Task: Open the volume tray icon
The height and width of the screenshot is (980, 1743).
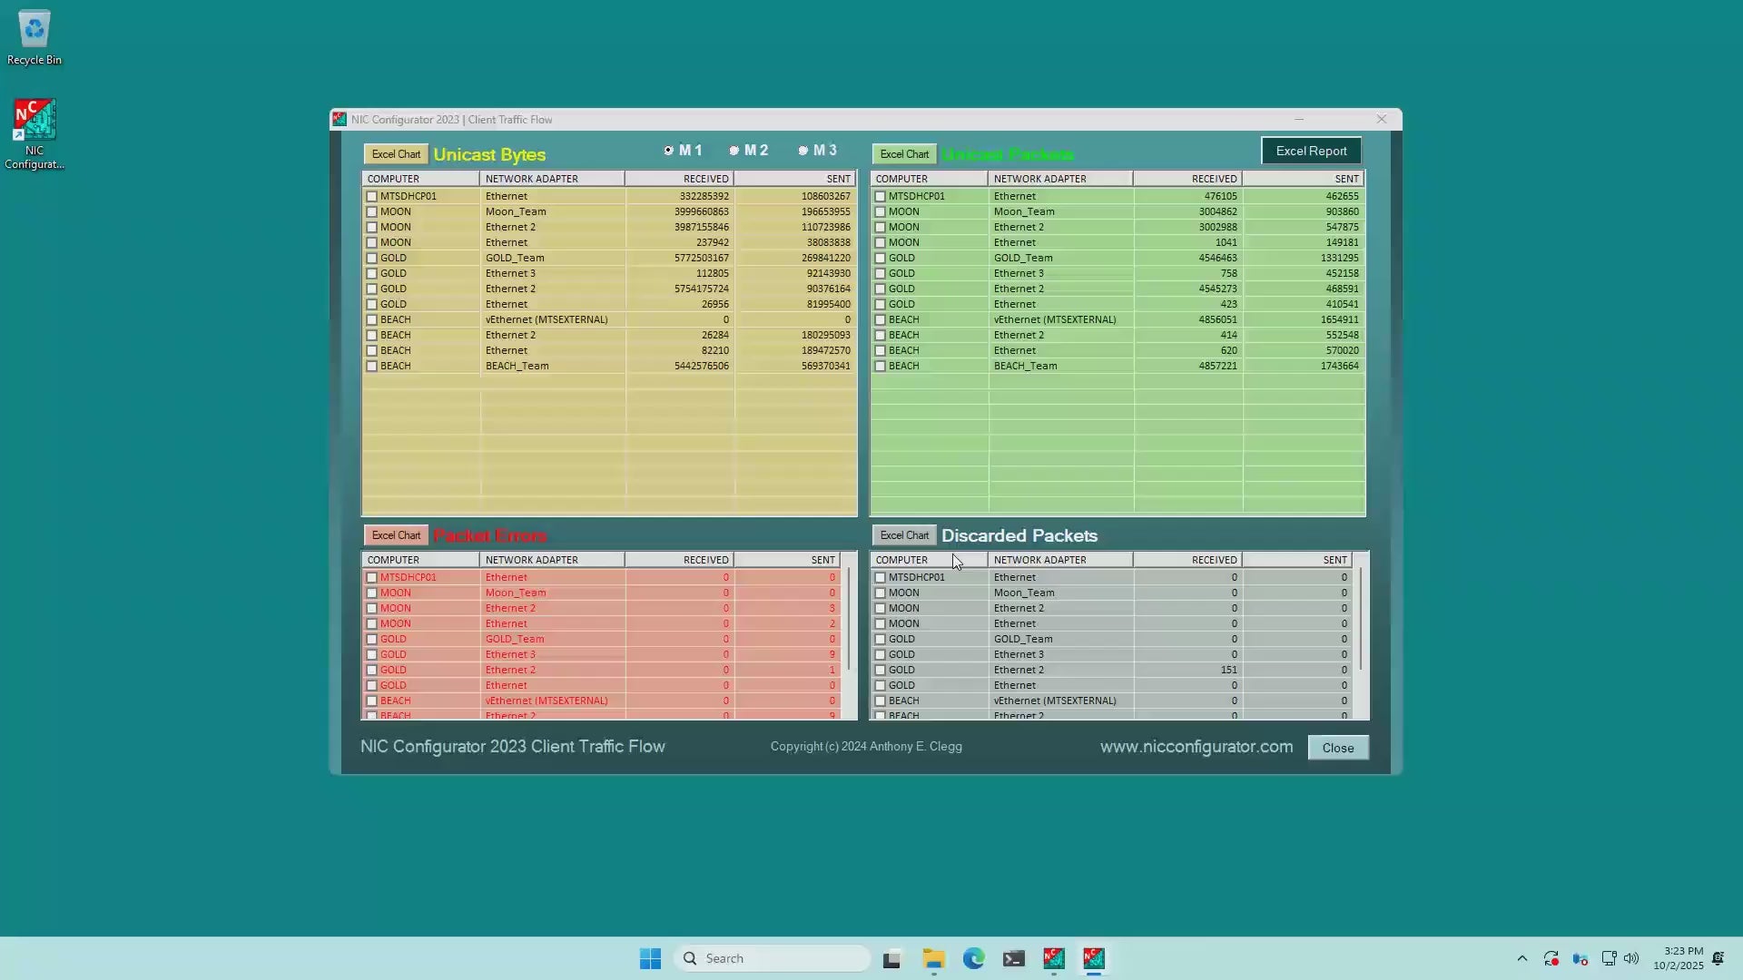Action: click(x=1631, y=958)
